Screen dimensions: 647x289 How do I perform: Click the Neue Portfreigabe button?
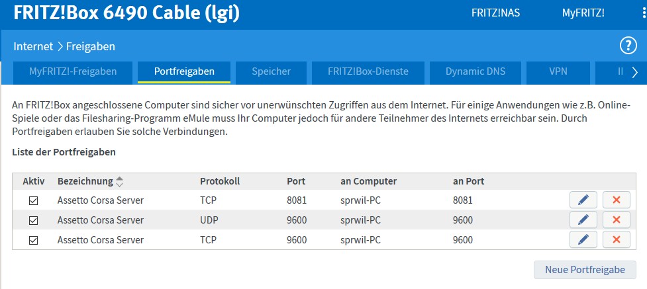(x=585, y=270)
